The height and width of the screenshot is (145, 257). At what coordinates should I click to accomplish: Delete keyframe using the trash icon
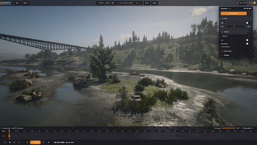[x=249, y=13]
